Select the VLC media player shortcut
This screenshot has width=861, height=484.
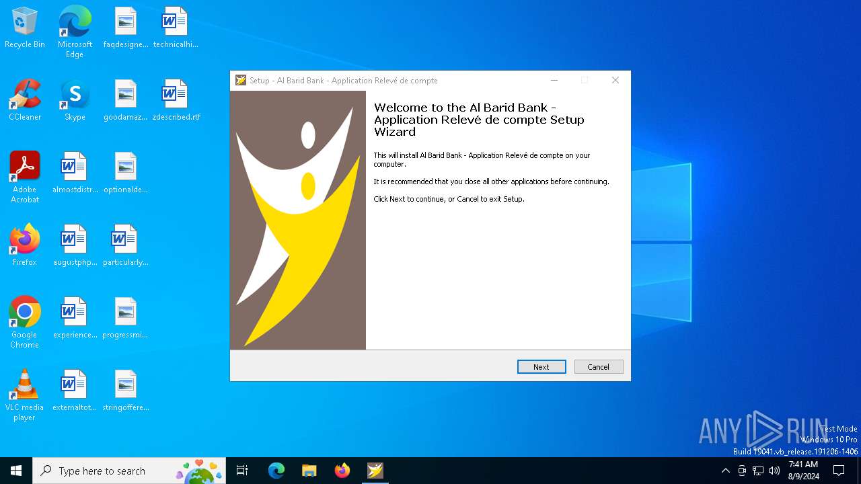tap(25, 395)
